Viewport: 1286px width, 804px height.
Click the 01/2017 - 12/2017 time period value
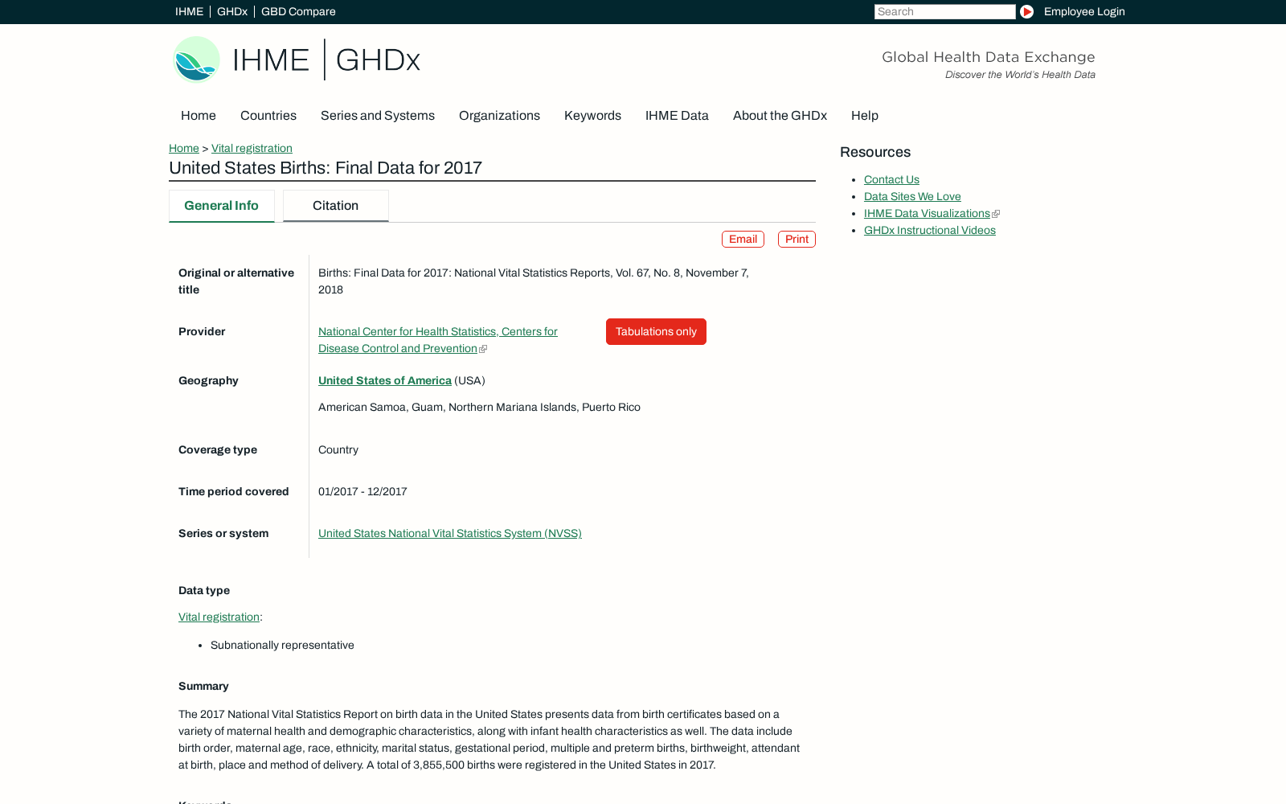[362, 491]
